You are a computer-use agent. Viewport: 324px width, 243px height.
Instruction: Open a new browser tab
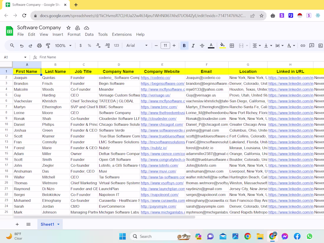(76, 5)
